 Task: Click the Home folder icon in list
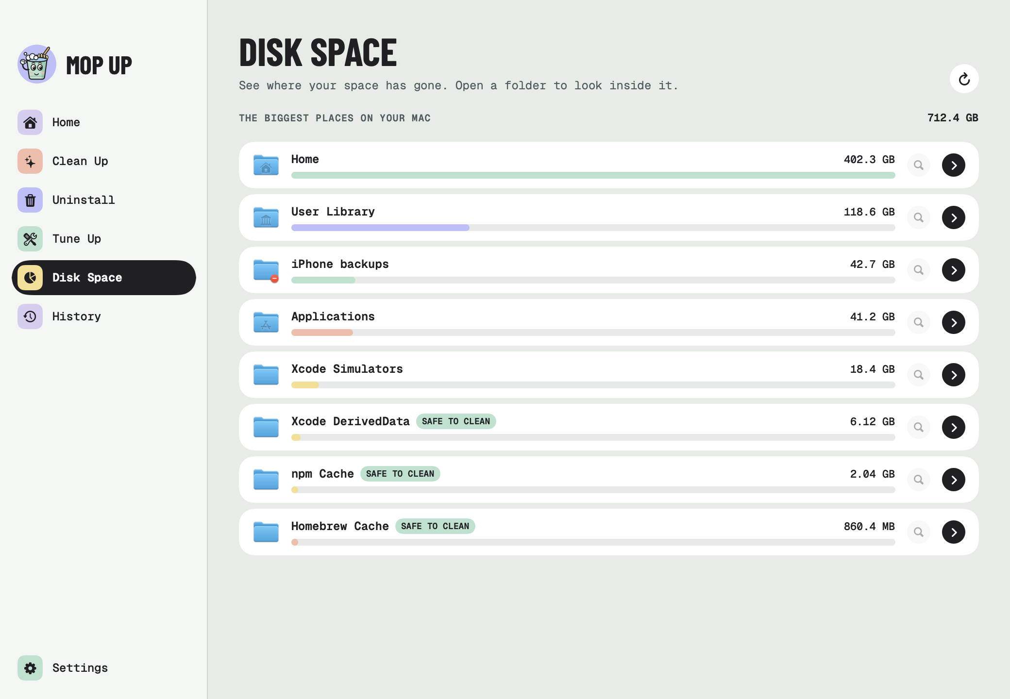266,165
